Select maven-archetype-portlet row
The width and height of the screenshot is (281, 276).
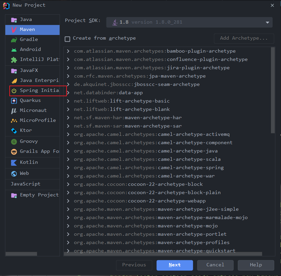tap(167, 234)
